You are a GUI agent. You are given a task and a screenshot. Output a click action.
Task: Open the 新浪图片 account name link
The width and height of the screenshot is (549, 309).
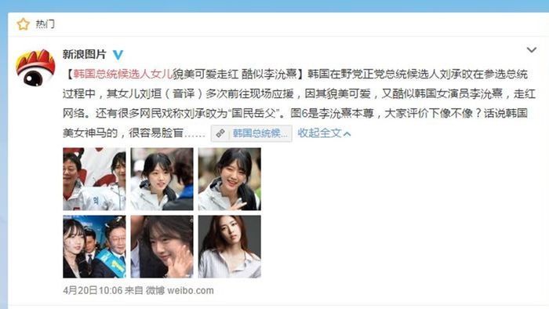(x=85, y=54)
